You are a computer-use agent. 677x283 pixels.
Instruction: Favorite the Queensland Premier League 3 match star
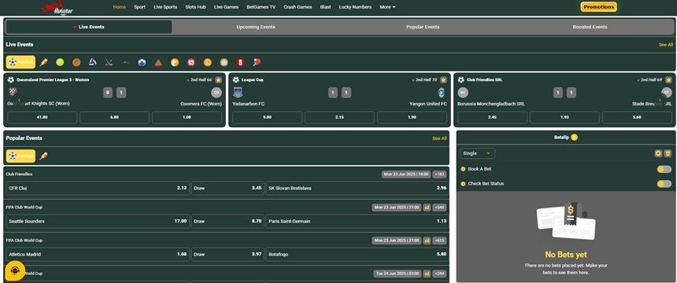click(x=219, y=80)
